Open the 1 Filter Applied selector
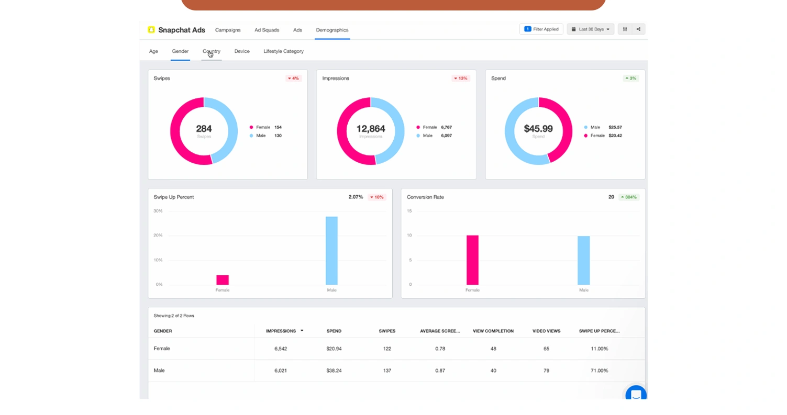The width and height of the screenshot is (787, 415). [541, 29]
